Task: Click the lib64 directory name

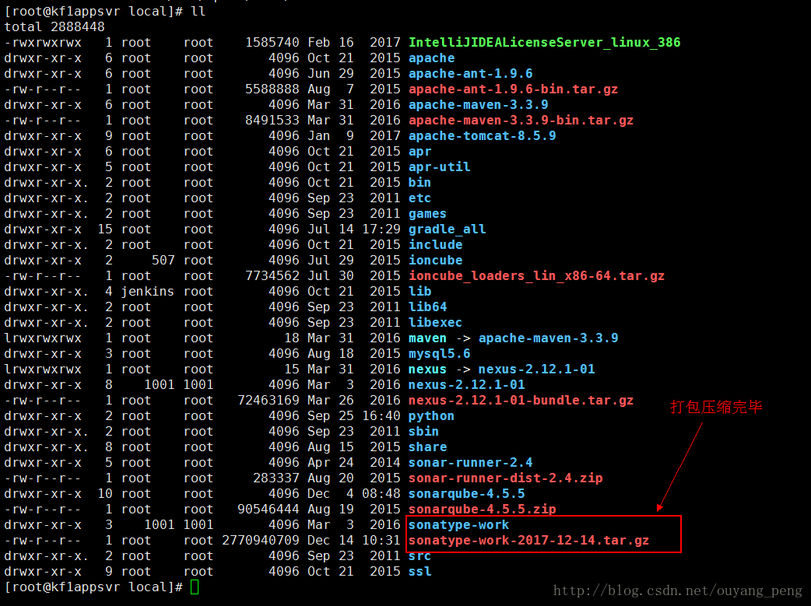Action: 428,307
